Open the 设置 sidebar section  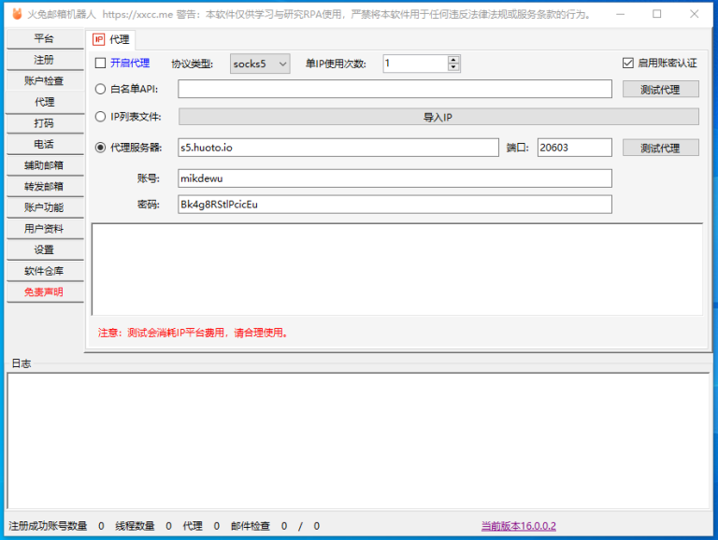(x=45, y=249)
